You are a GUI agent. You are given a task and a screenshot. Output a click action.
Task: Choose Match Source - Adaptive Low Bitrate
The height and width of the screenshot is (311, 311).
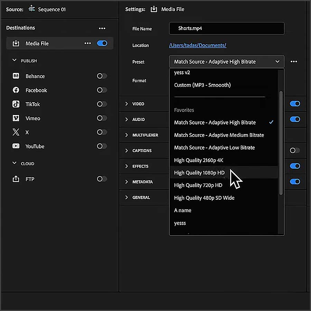214,148
